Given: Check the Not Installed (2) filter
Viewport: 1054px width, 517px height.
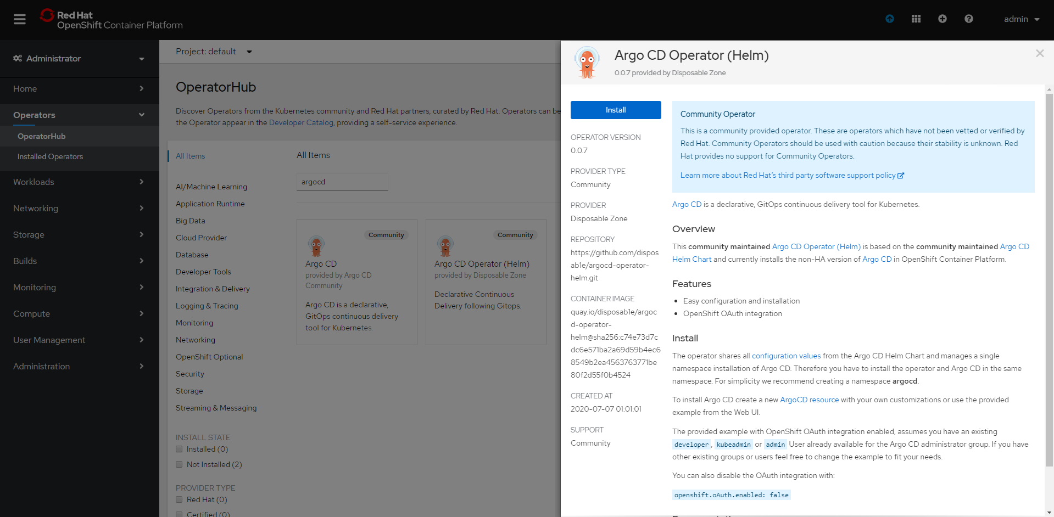Looking at the screenshot, I should 179,464.
